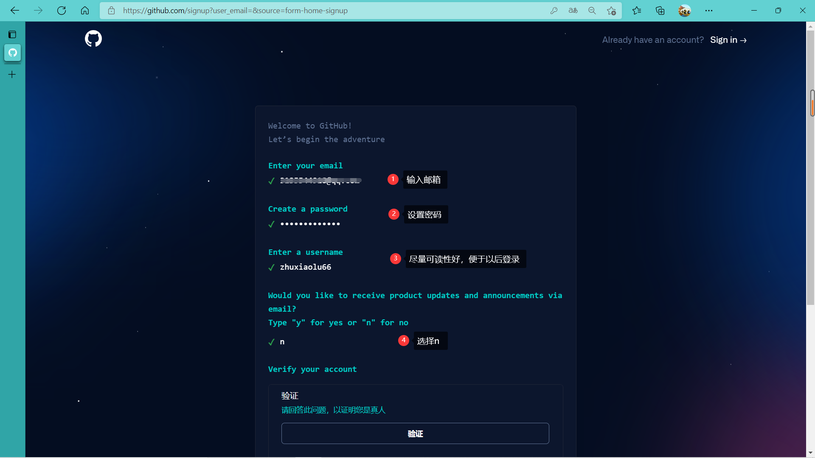Click the 'Verify your account' heading

[312, 369]
